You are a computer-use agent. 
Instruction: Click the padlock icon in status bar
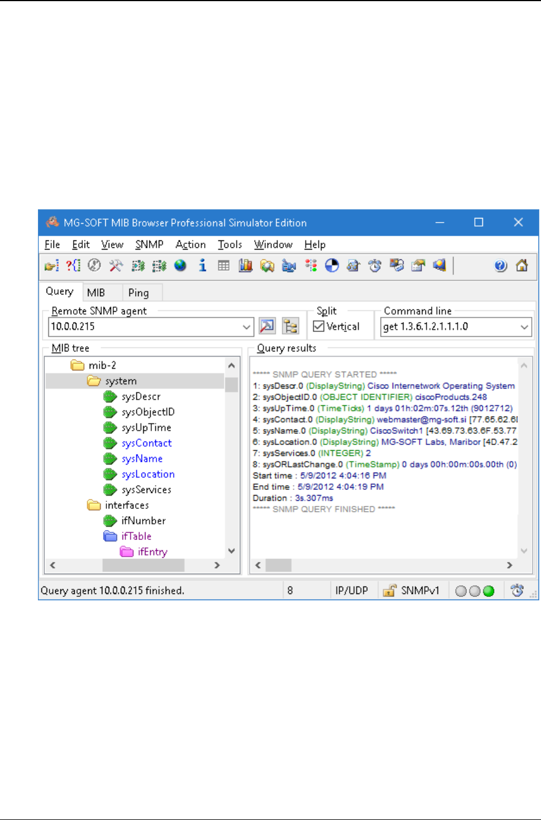389,591
